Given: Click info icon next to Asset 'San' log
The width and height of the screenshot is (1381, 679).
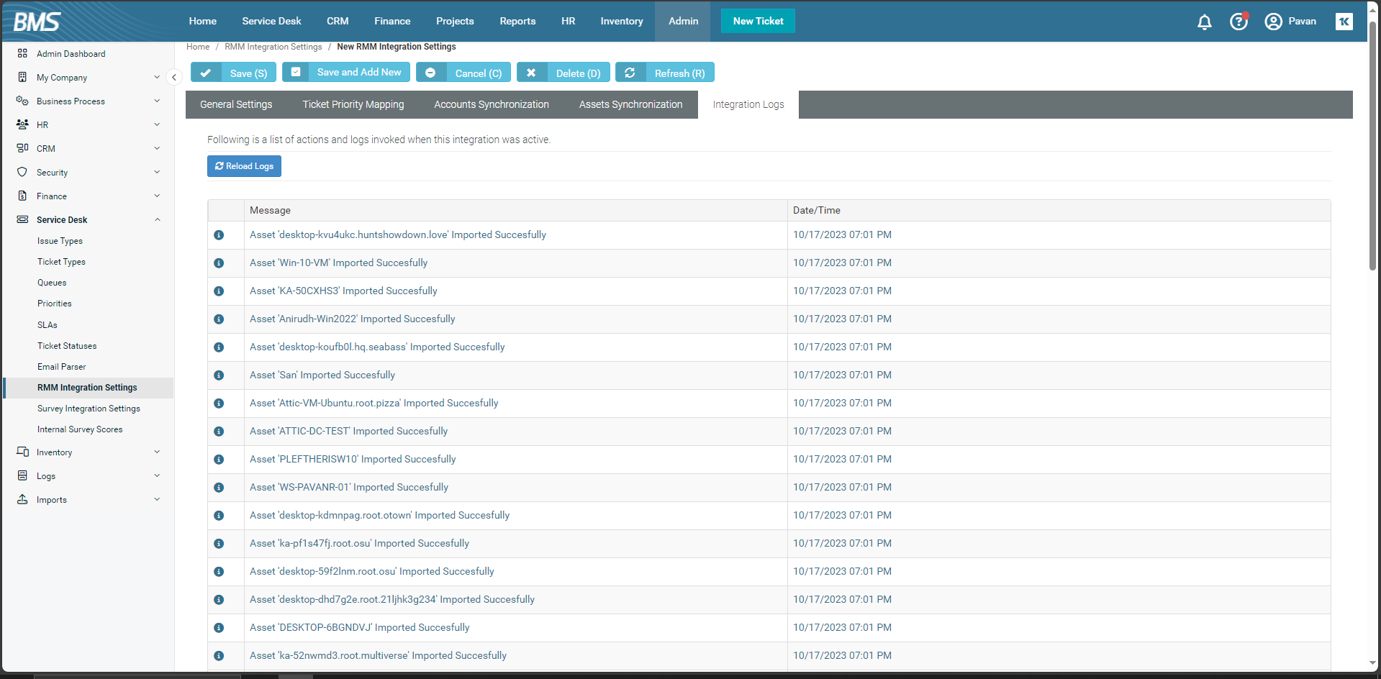Looking at the screenshot, I should coord(219,375).
